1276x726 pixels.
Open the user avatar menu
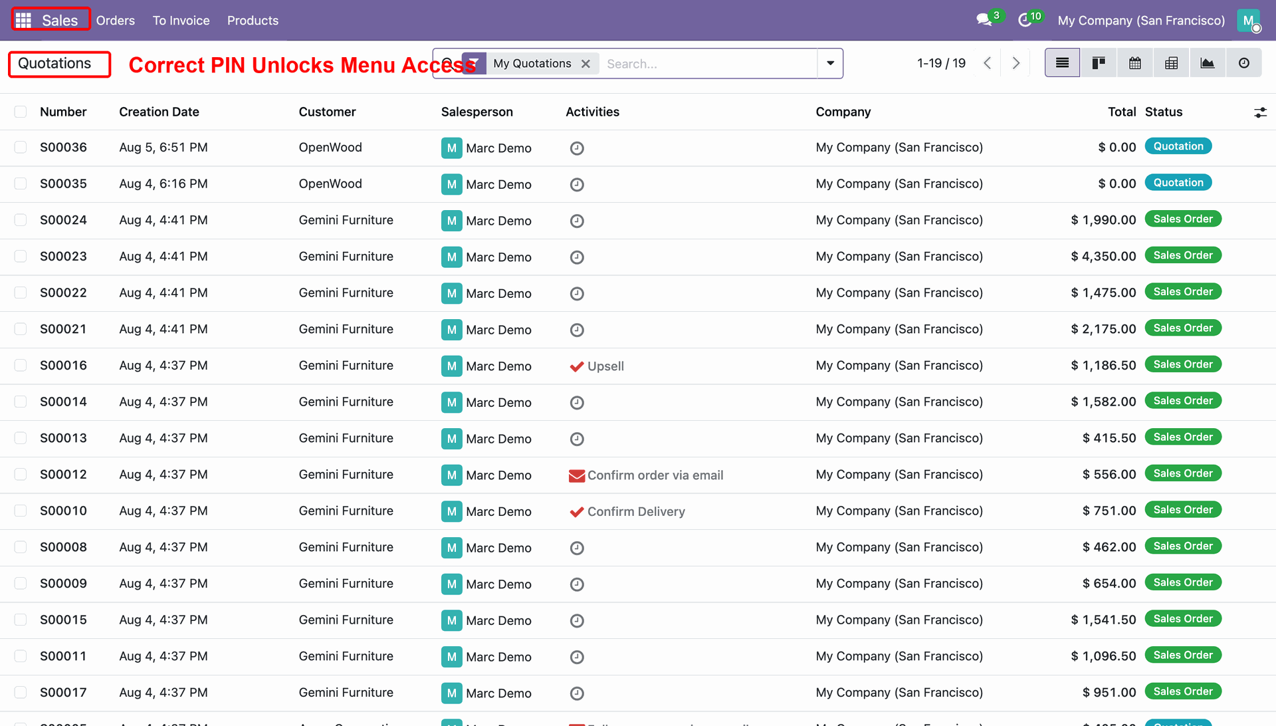[x=1249, y=21]
